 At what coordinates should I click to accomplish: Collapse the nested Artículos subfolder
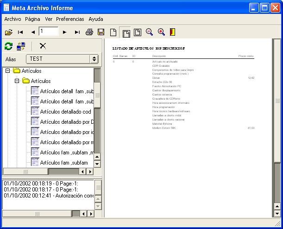tap(17, 81)
